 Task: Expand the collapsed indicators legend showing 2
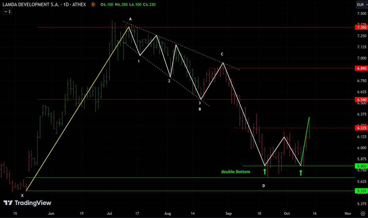(x=7, y=12)
